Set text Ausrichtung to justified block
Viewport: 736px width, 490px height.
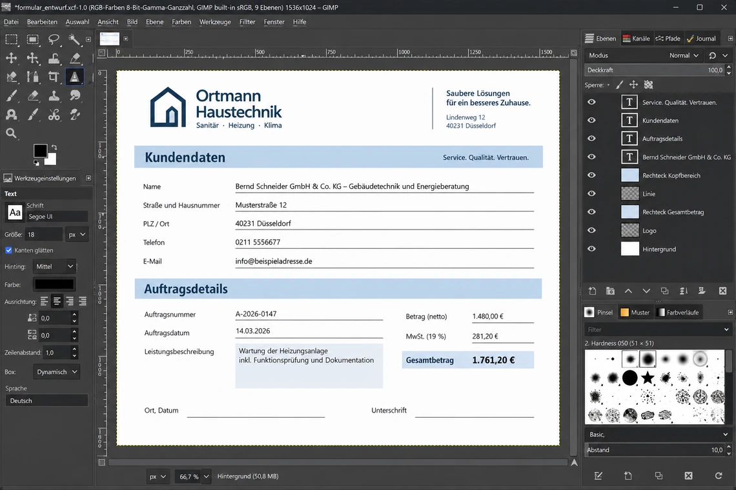coord(83,302)
